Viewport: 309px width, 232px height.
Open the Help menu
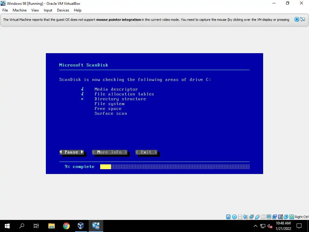pyautogui.click(x=78, y=10)
